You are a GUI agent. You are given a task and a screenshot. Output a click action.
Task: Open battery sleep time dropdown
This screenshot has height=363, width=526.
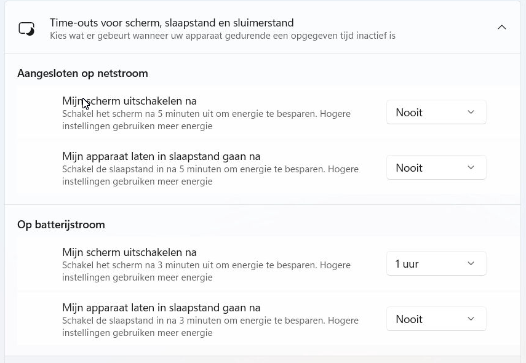(x=436, y=319)
